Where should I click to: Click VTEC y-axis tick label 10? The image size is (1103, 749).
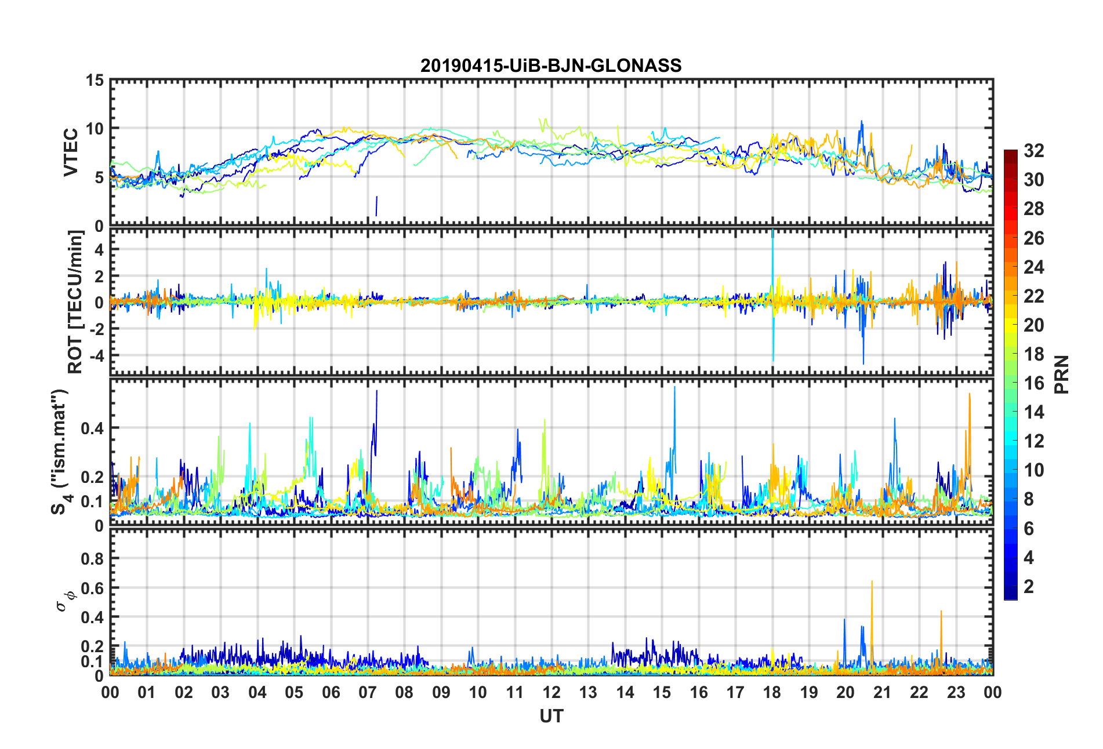pyautogui.click(x=95, y=129)
